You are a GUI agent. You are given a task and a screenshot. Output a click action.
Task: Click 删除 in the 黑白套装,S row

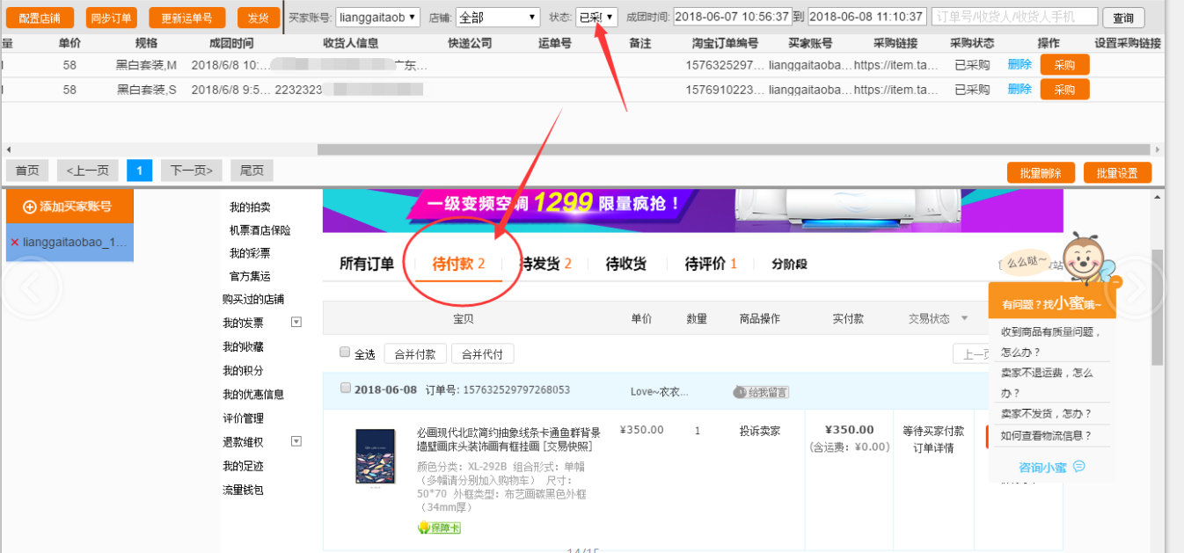tap(1020, 89)
